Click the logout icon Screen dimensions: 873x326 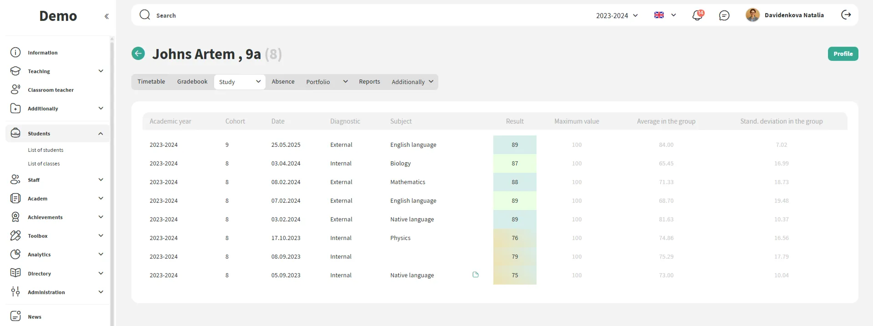pos(846,15)
